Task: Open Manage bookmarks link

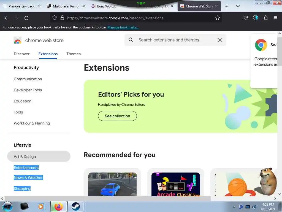Action: 123,27
